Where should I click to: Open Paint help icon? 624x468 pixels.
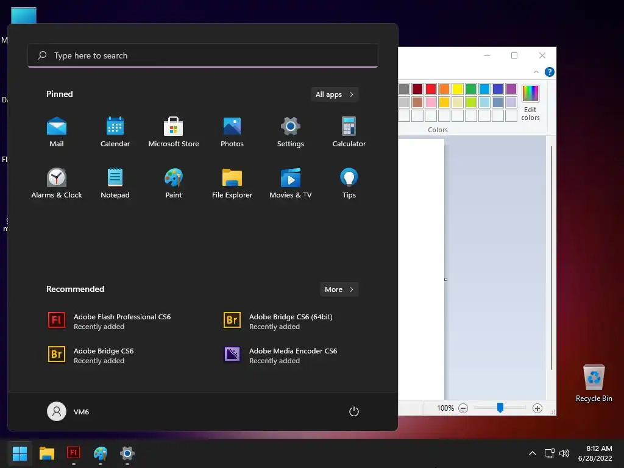pos(549,72)
